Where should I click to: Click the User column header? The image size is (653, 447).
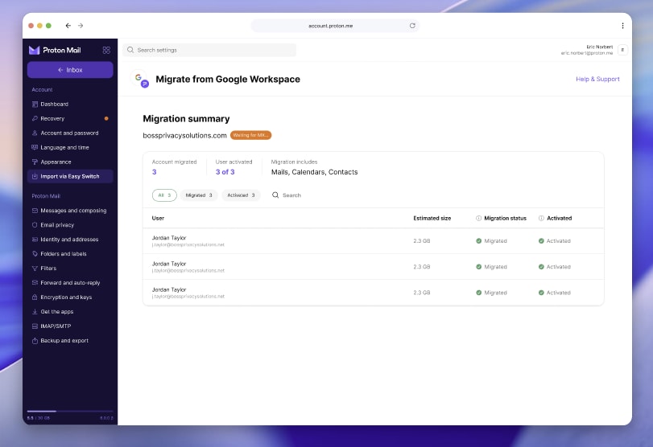pos(158,219)
